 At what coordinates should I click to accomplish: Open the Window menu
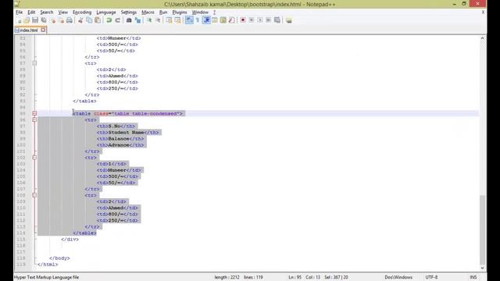tap(200, 12)
